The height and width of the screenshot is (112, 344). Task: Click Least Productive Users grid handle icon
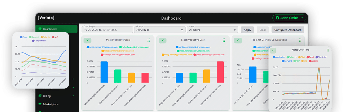tap(224, 40)
